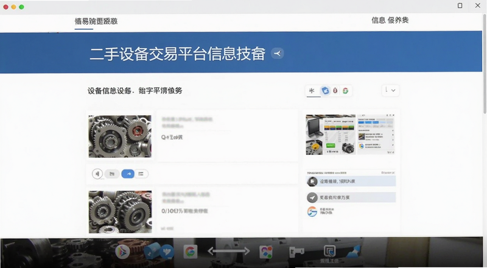
Task: Open the blue cube app in the dock
Action: point(151,251)
